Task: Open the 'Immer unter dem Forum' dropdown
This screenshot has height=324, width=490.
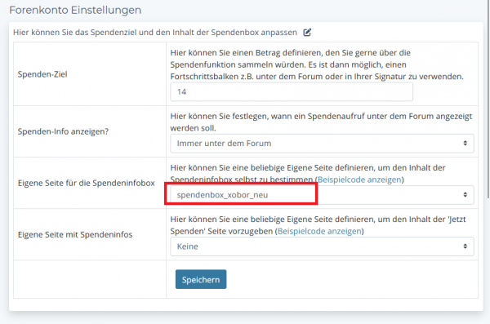Action: pos(322,144)
